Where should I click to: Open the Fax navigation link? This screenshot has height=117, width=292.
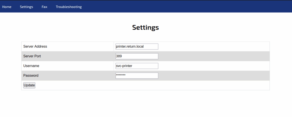click(44, 7)
